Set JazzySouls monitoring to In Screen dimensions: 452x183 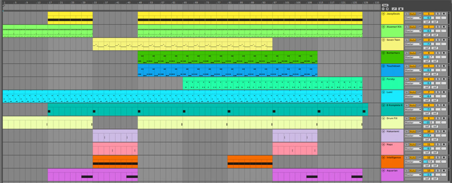tap(406, 14)
